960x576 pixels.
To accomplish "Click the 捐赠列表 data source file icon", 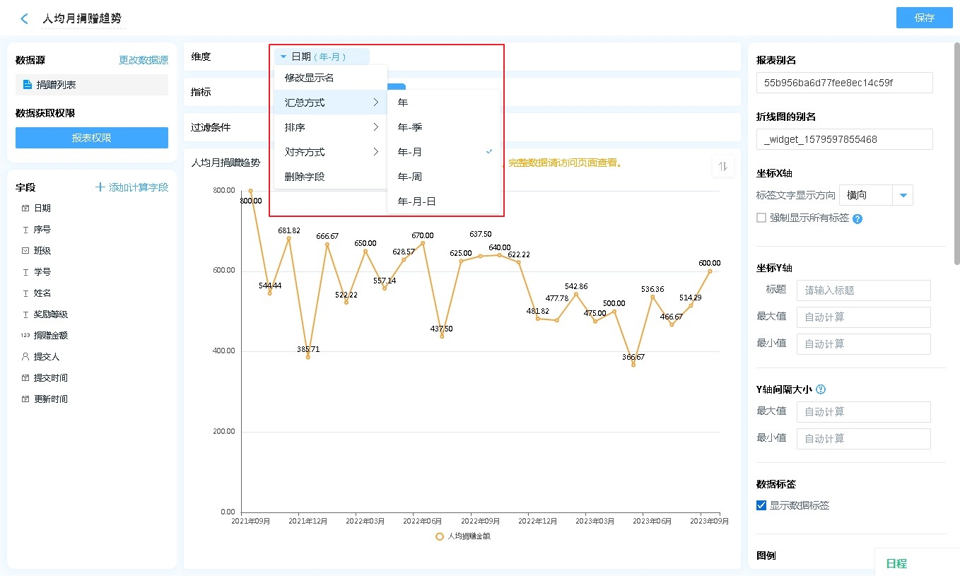I will (28, 85).
